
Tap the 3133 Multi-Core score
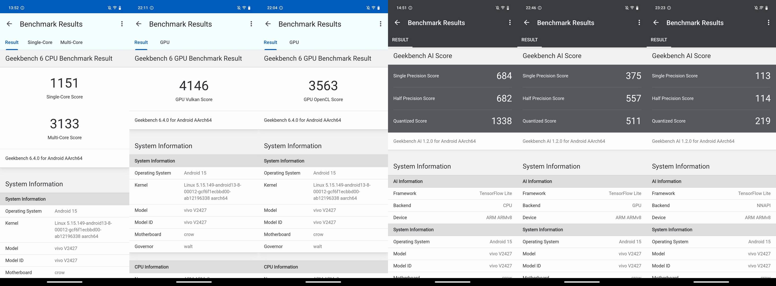pyautogui.click(x=64, y=124)
